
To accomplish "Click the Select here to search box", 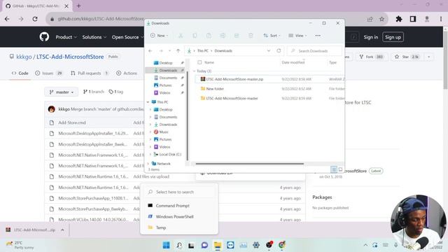I will (x=179, y=192).
